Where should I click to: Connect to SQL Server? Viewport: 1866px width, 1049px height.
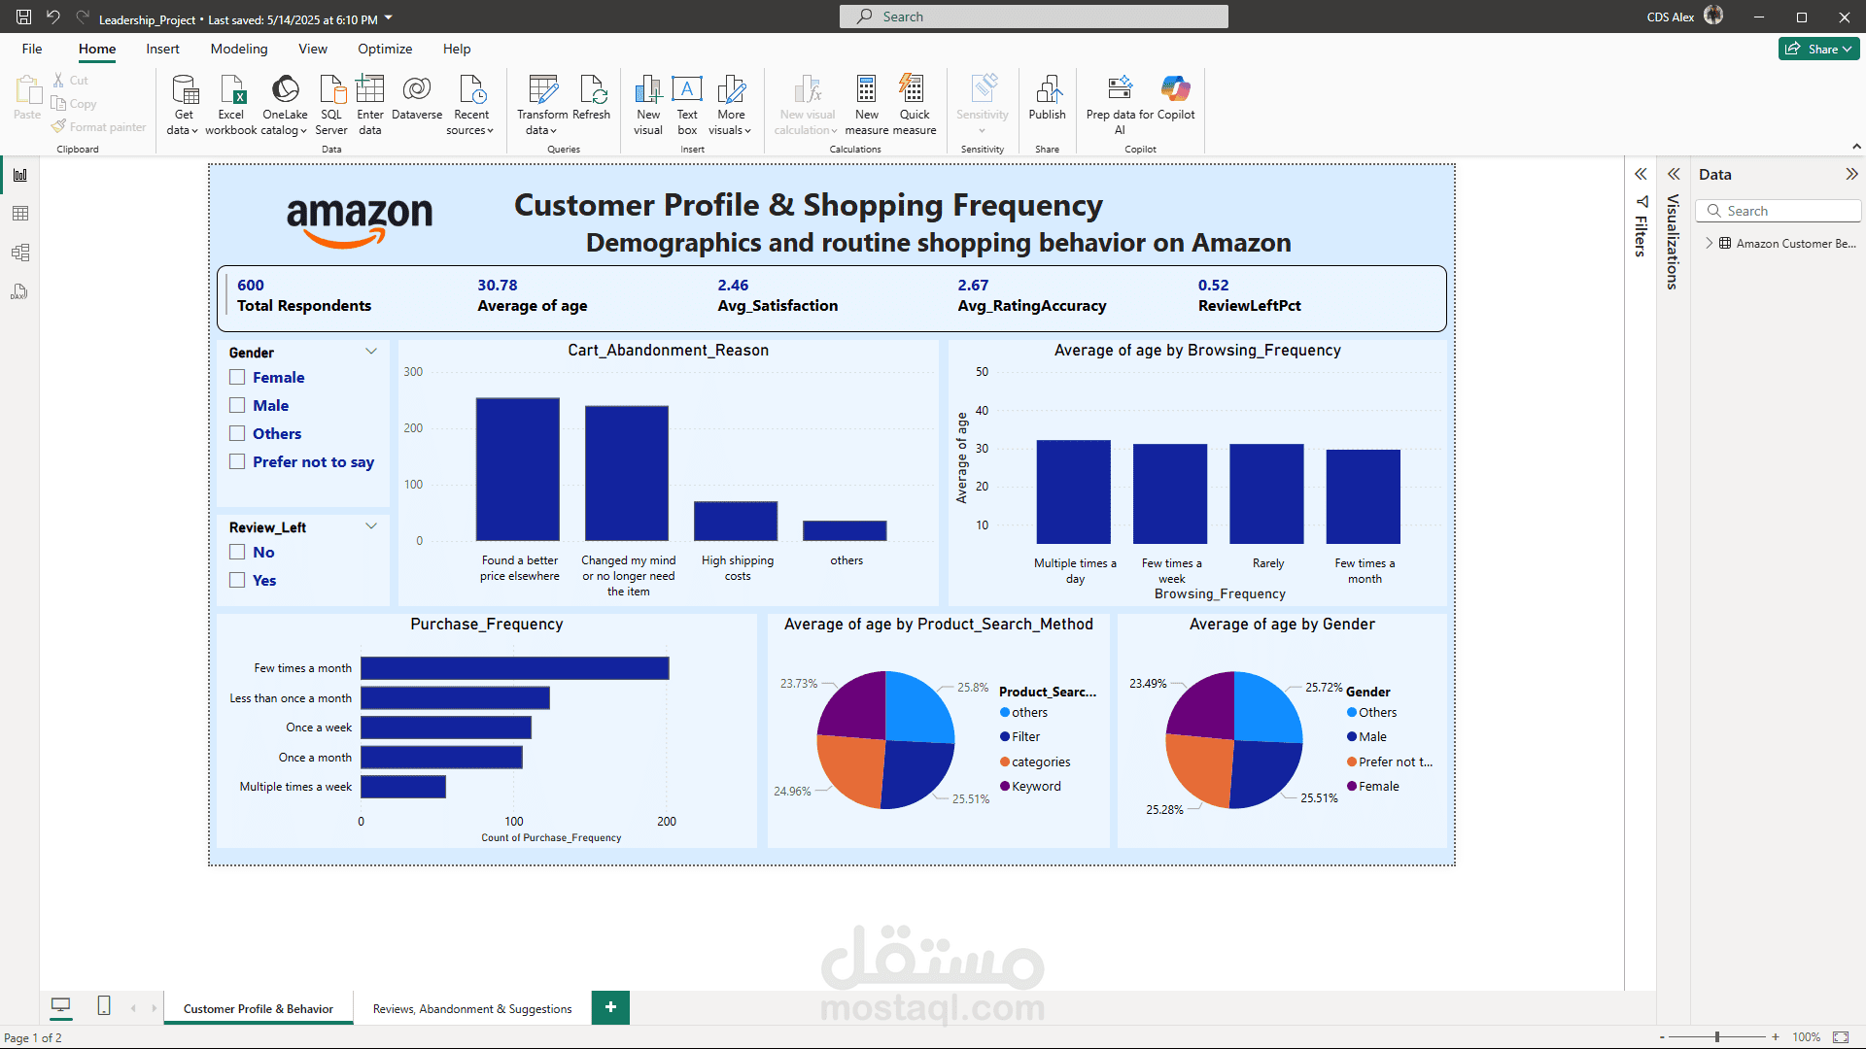[331, 105]
